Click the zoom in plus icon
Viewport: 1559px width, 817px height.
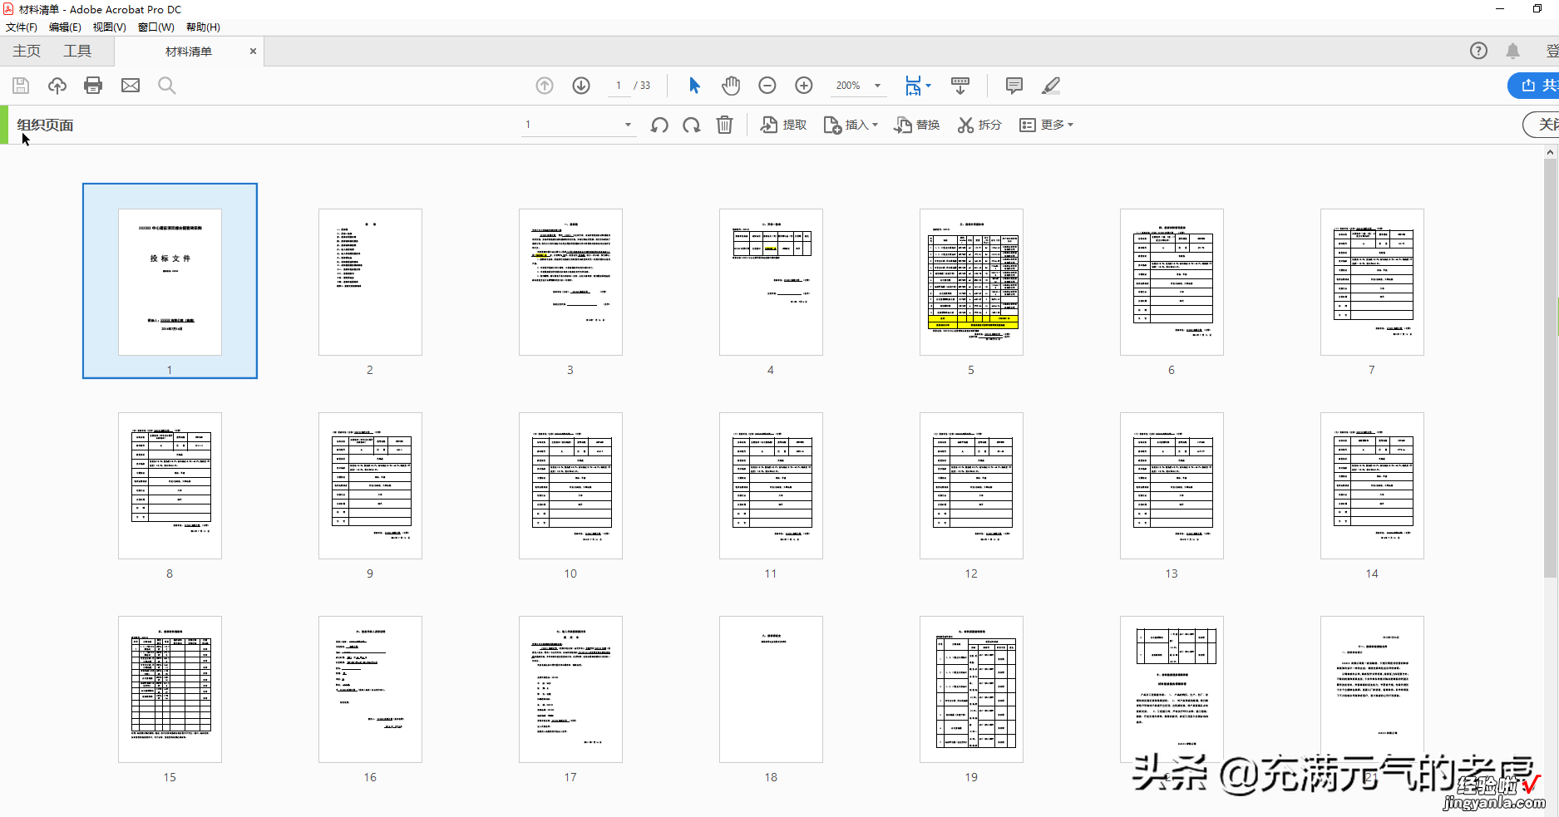tap(804, 86)
